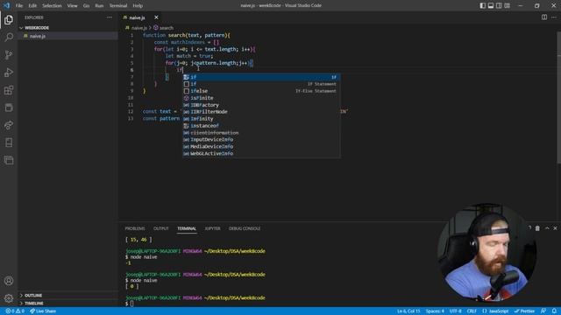Open the Source Control view

(9, 54)
